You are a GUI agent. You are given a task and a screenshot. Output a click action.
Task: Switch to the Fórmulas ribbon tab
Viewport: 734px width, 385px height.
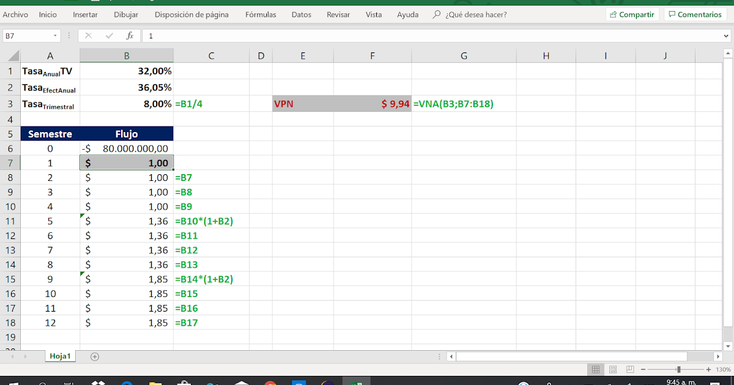pos(261,14)
